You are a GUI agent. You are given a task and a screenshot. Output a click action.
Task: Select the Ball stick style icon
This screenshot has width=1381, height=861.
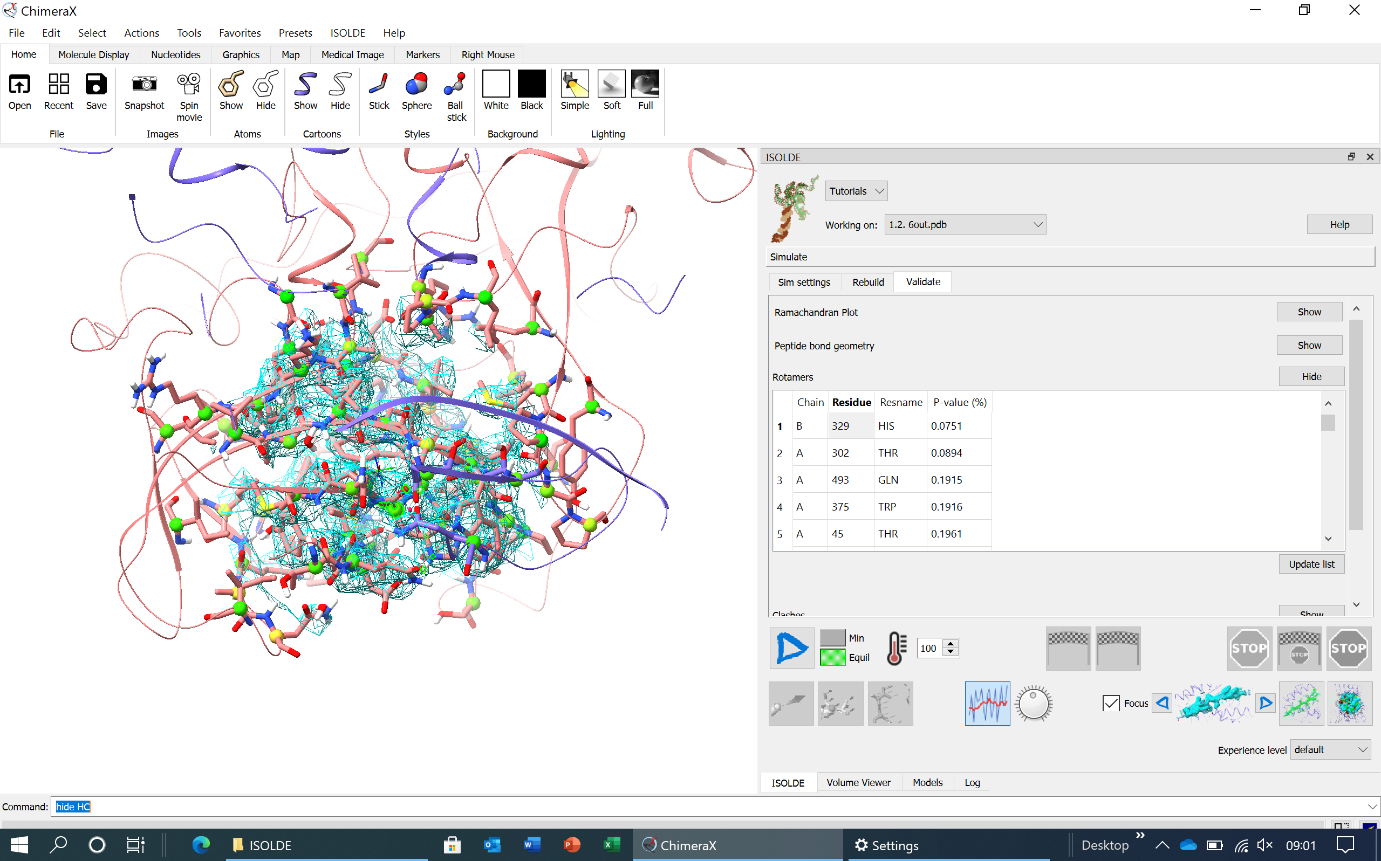point(455,85)
